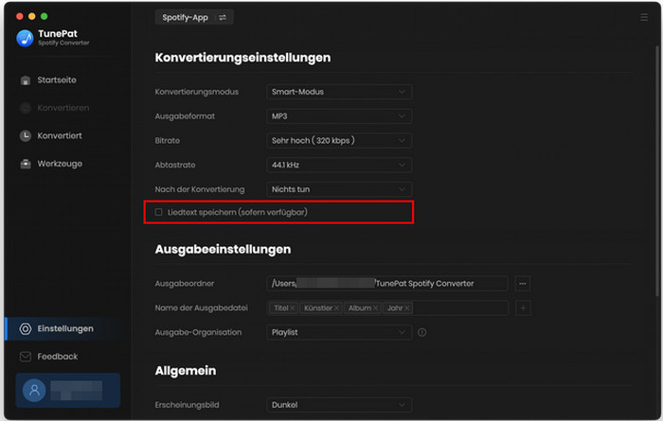Click the user avatar icon
This screenshot has height=421, width=663.
34,390
